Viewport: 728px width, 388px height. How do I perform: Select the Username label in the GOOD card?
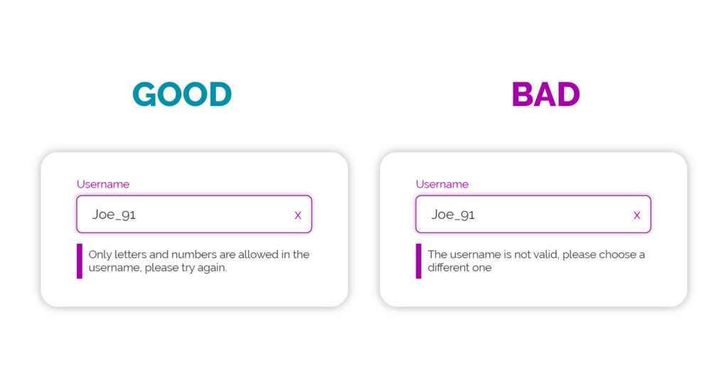click(x=103, y=184)
